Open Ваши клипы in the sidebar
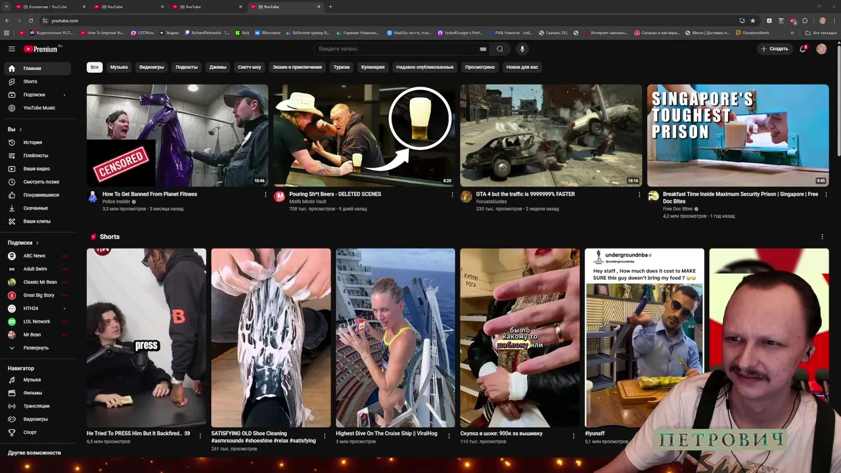 [x=37, y=221]
